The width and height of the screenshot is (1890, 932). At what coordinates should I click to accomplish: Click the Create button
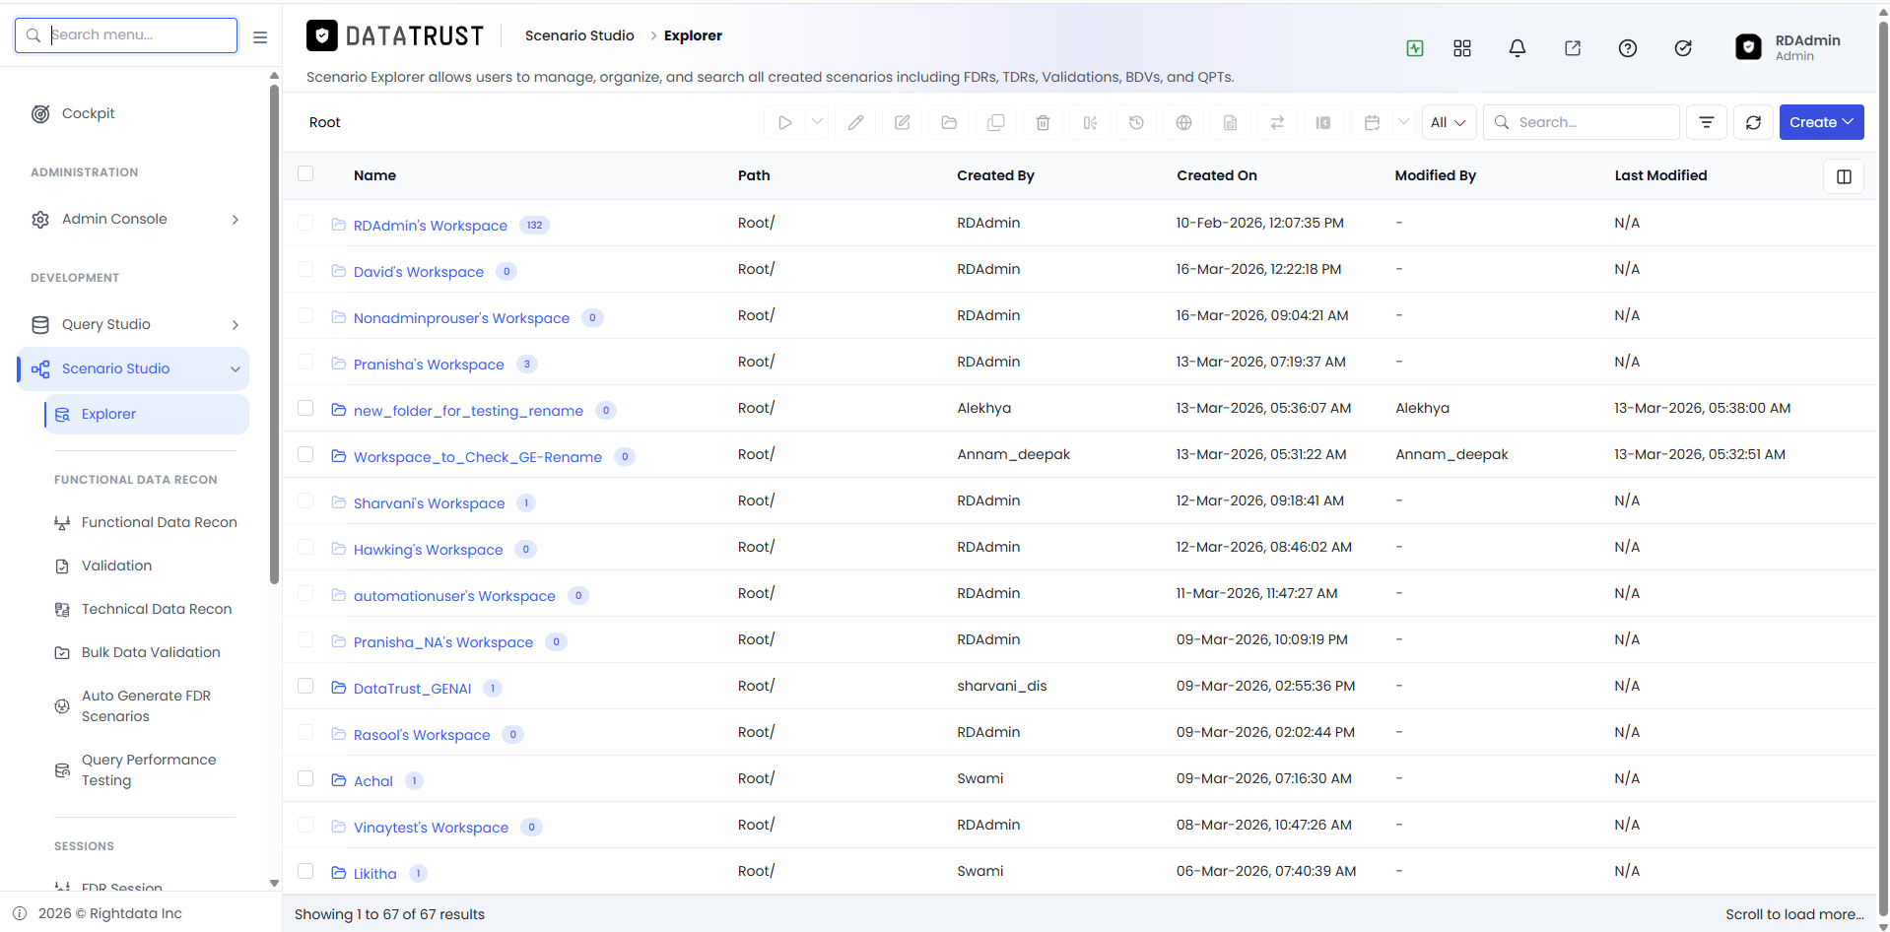point(1821,122)
